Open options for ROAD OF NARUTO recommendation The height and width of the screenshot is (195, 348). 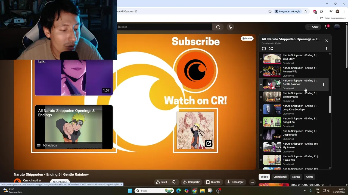click(x=330, y=185)
